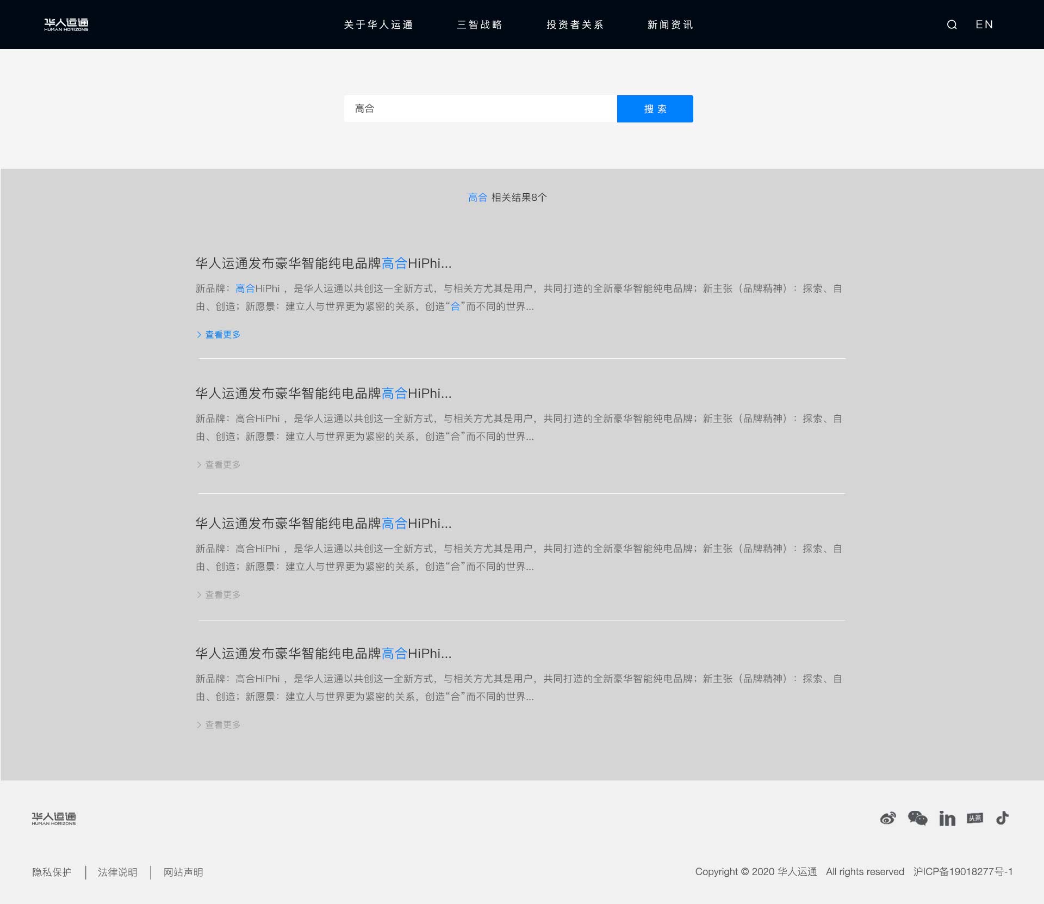Open third search result title
1044x904 pixels.
click(323, 524)
